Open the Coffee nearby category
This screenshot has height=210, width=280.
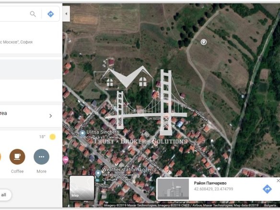17,157
